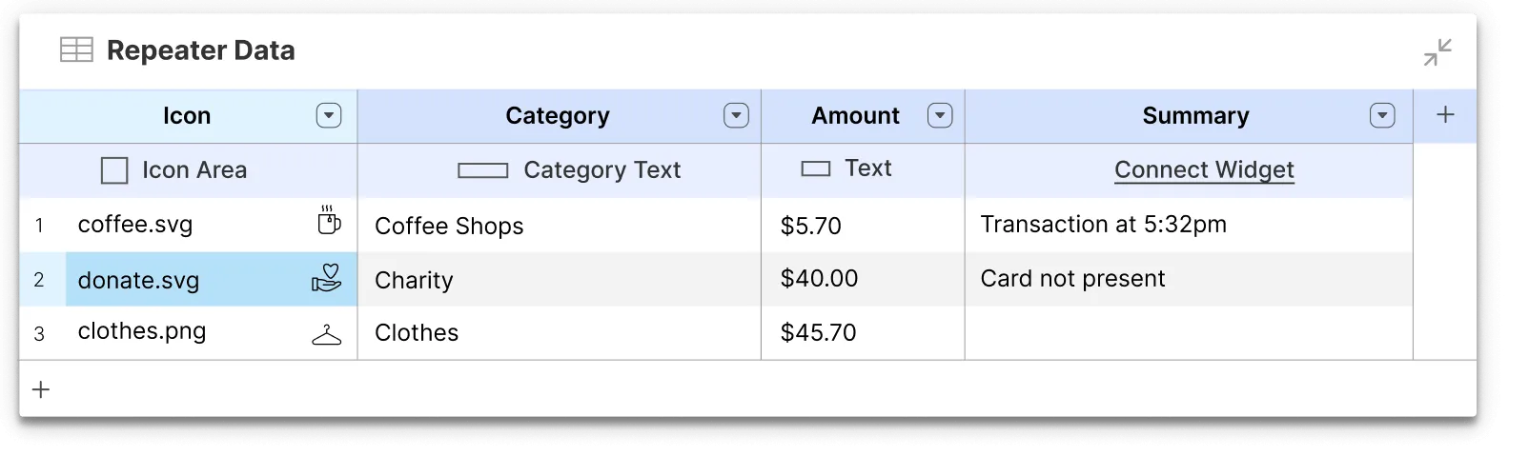1529x456 pixels.
Task: Click the clothes hanger icon in row 3
Action: [x=326, y=334]
